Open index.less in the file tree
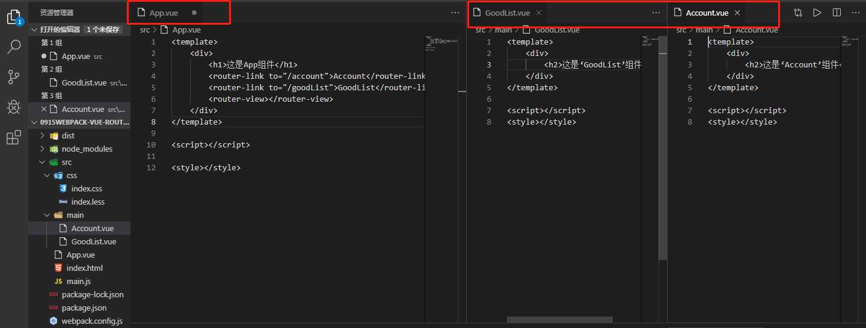 coord(79,202)
